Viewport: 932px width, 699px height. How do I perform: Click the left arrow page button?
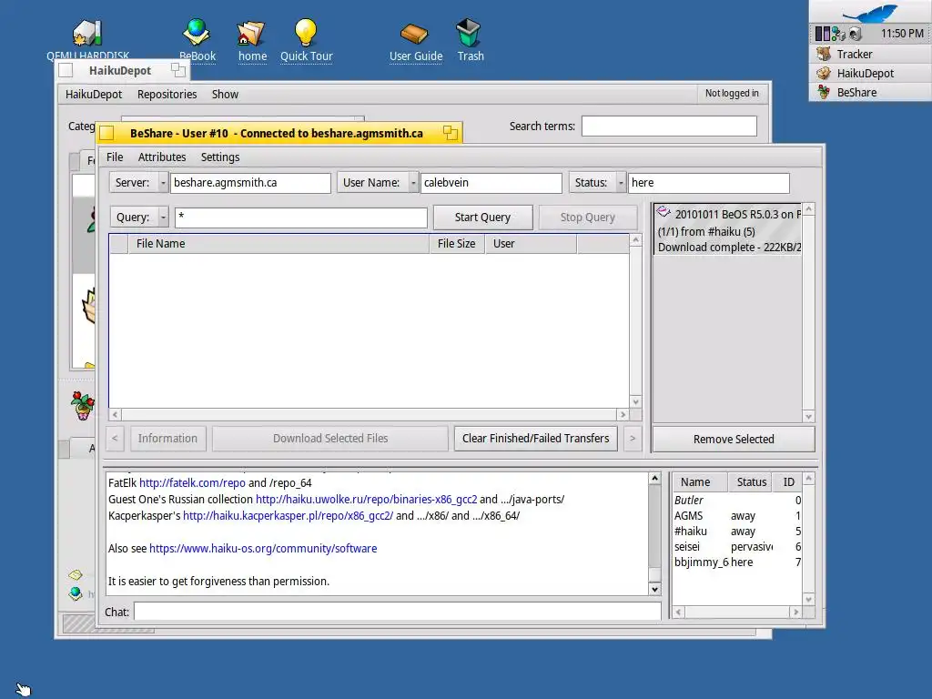click(x=115, y=438)
